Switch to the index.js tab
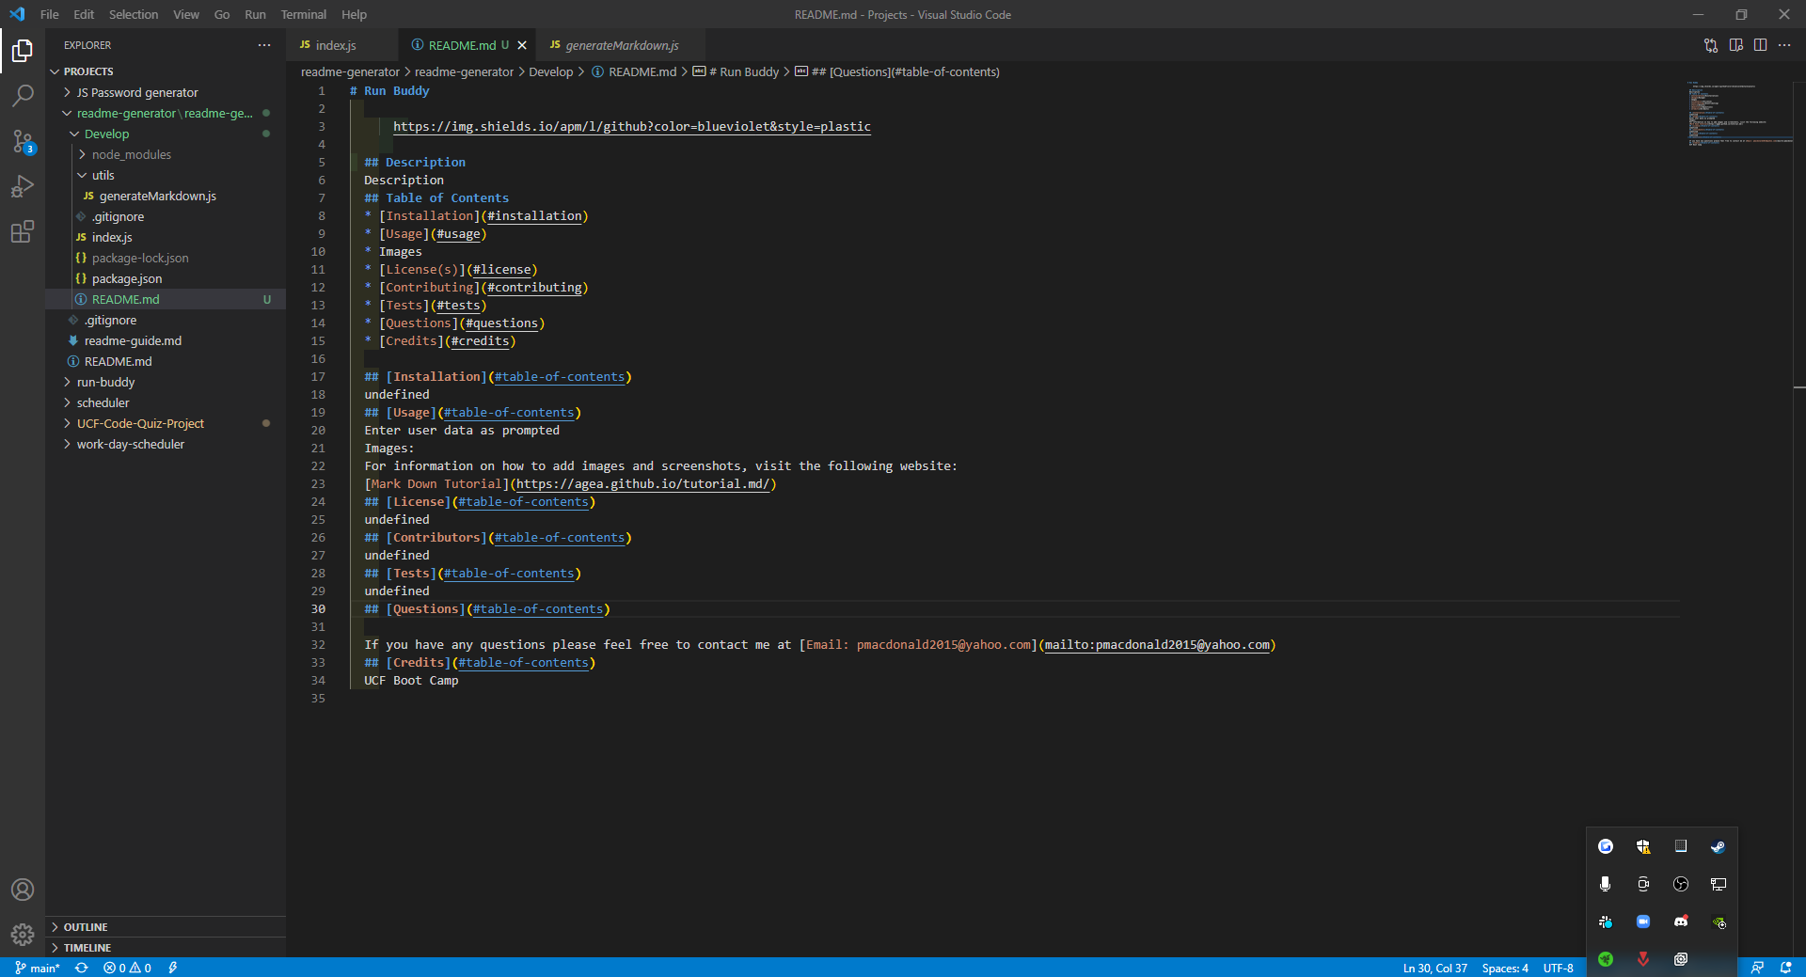This screenshot has height=977, width=1806. (x=334, y=44)
